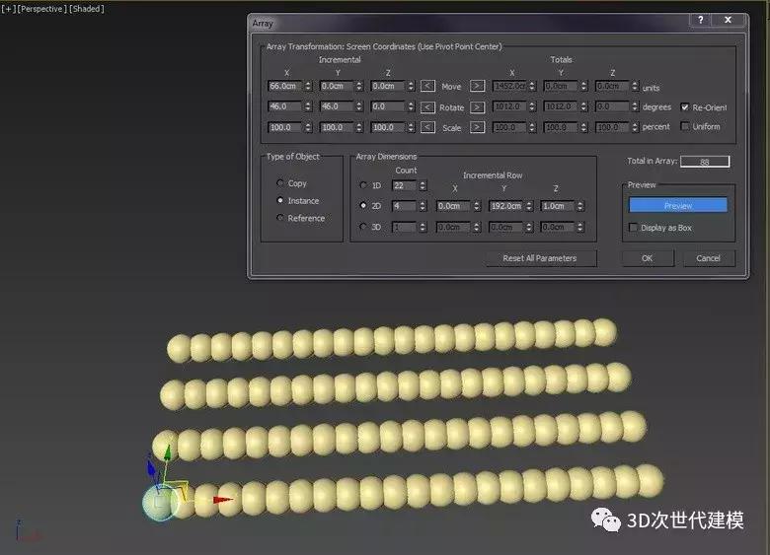Click the Array dialog help question mark
Image resolution: width=770 pixels, height=555 pixels.
click(701, 20)
